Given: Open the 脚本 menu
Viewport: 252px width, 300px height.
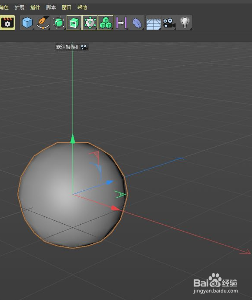Looking at the screenshot, I should [51, 7].
